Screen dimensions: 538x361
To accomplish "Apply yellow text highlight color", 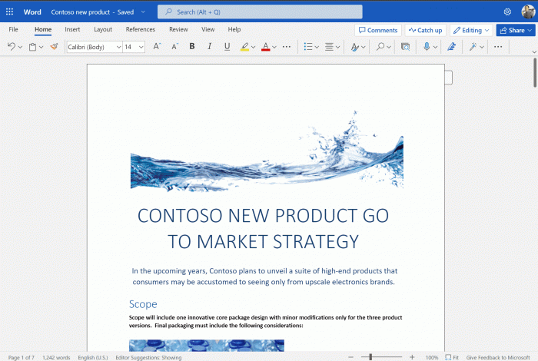I will 244,47.
